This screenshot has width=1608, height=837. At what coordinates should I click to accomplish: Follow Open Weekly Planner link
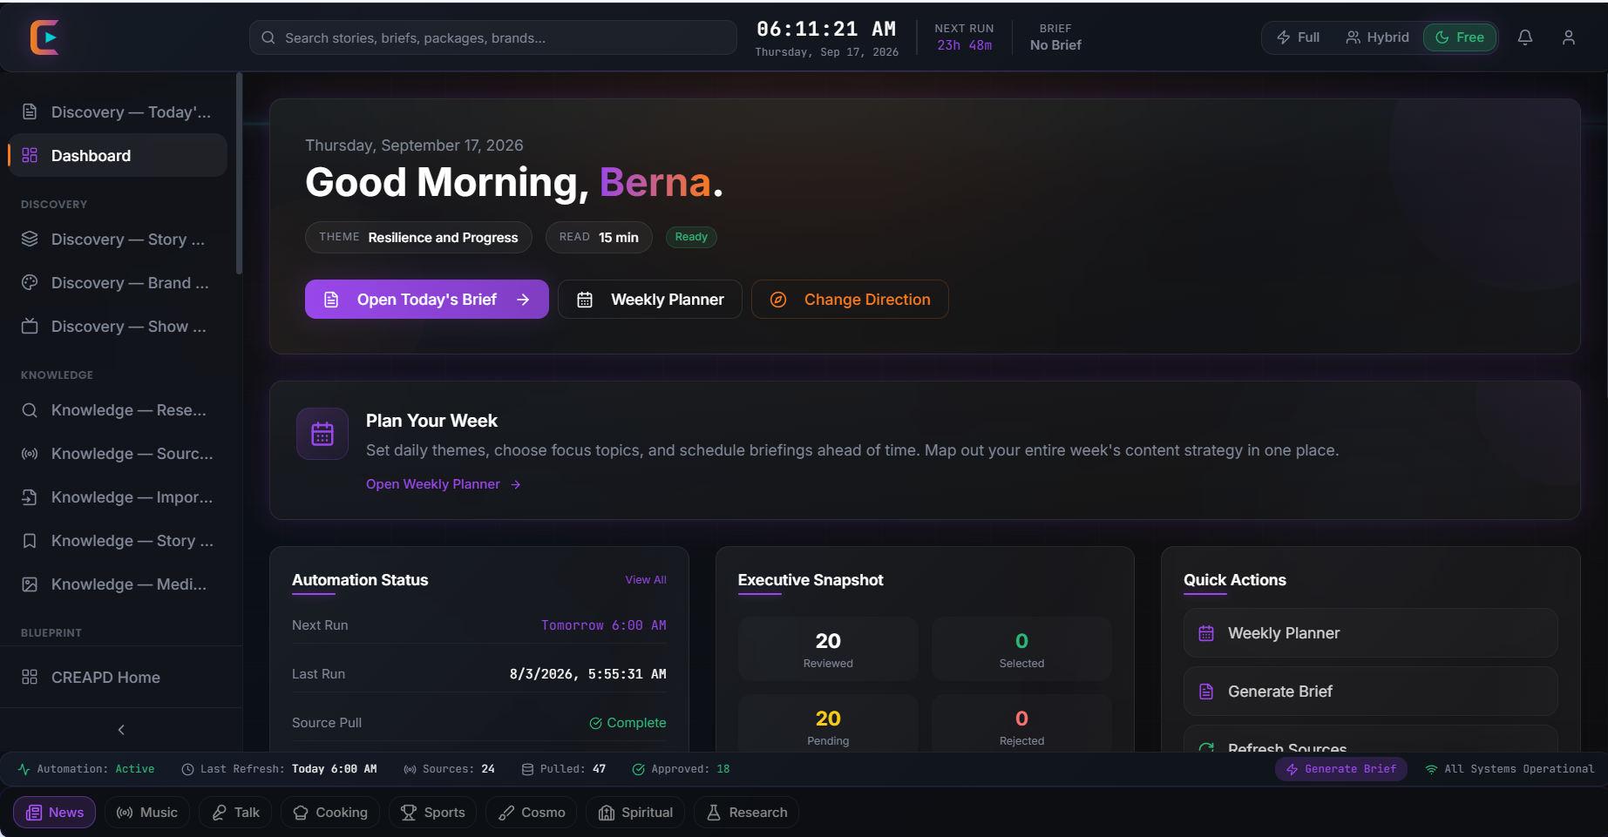coord(443,483)
